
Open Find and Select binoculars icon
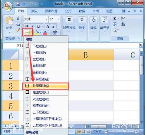point(123,24)
